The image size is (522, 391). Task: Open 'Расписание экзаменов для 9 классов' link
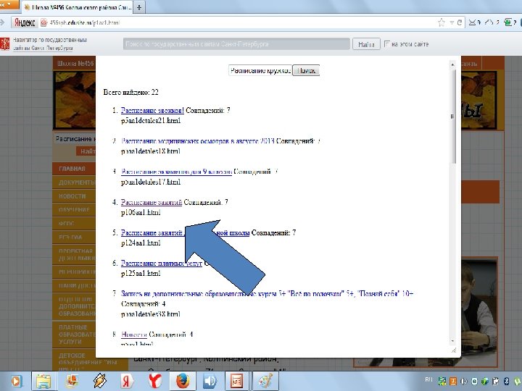pos(176,172)
